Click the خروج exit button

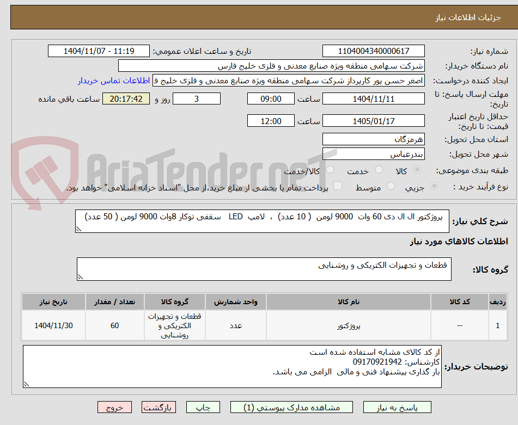click(x=114, y=407)
